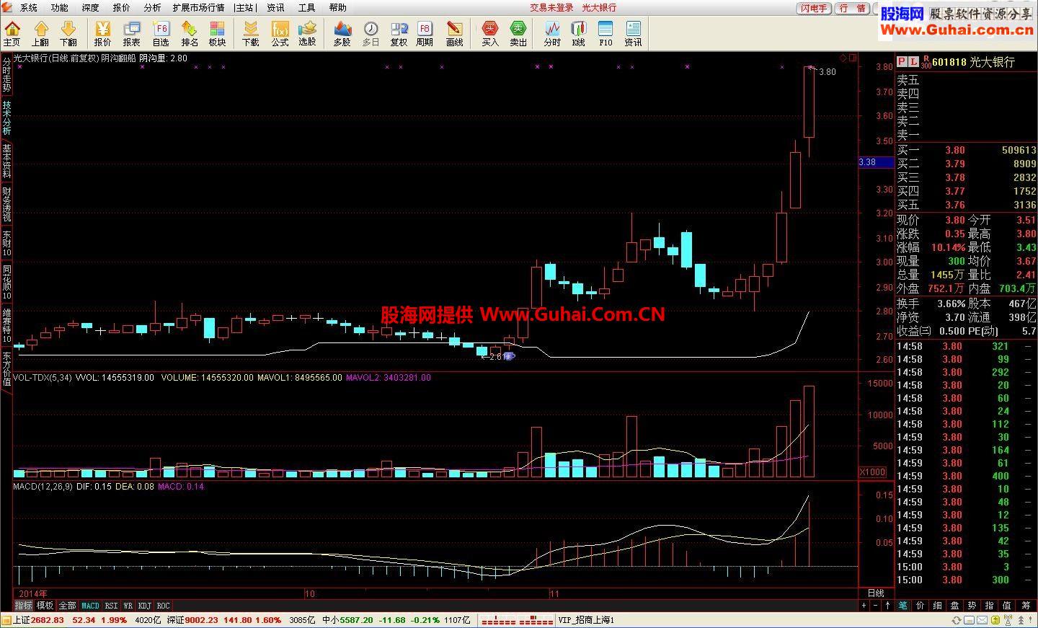Screen dimensions: 1038x628
Task: Open the 排名 ranking toolbar icon
Action: pos(190,33)
